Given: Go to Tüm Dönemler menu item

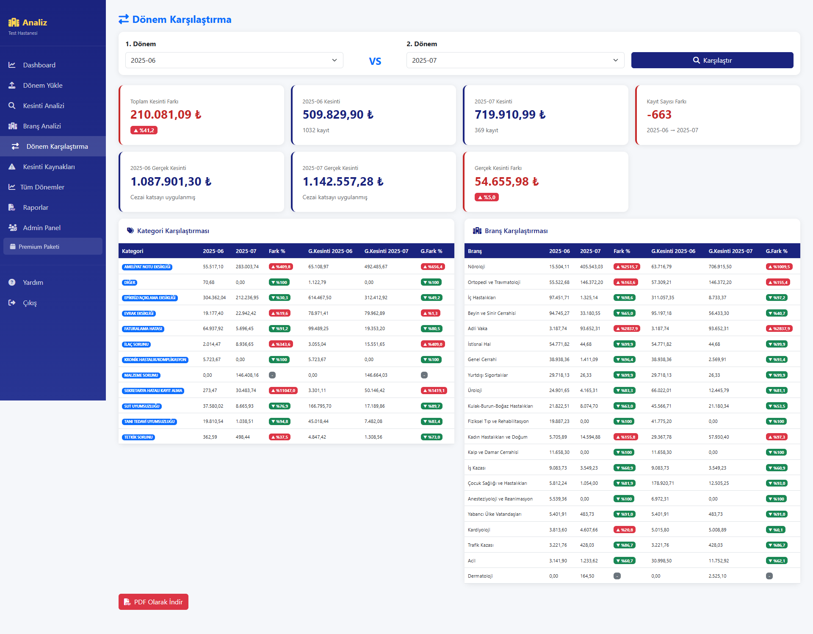Looking at the screenshot, I should (x=42, y=187).
